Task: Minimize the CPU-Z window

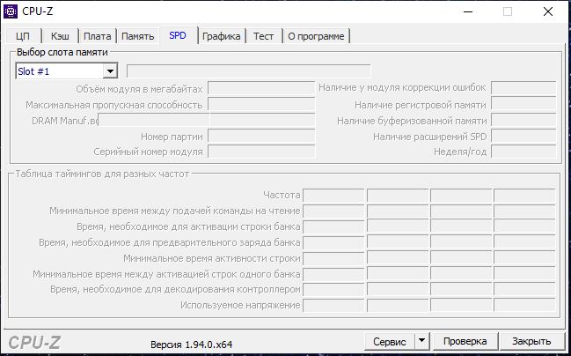Action: (x=468, y=11)
